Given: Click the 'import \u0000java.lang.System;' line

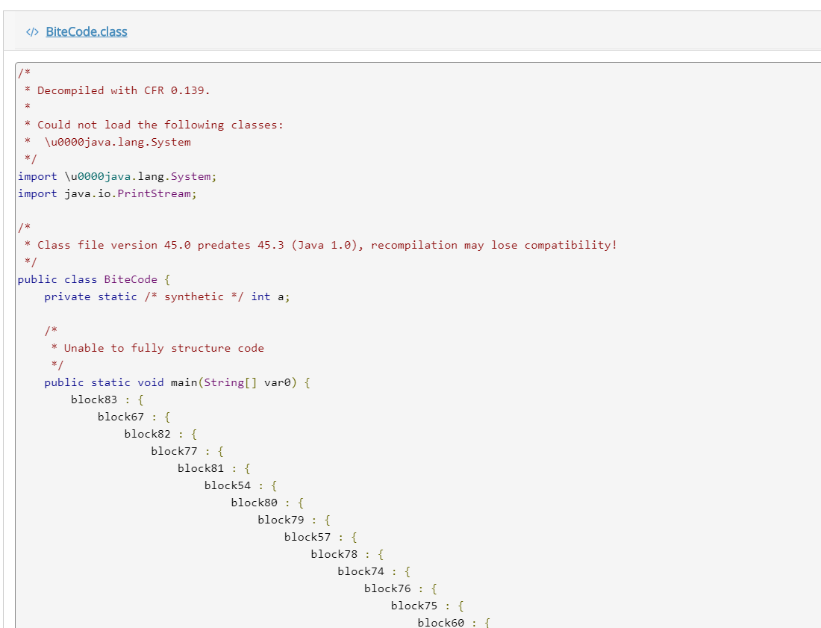Looking at the screenshot, I should [x=117, y=176].
